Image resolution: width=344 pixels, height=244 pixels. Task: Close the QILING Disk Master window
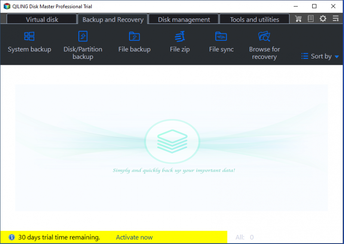(333, 6)
